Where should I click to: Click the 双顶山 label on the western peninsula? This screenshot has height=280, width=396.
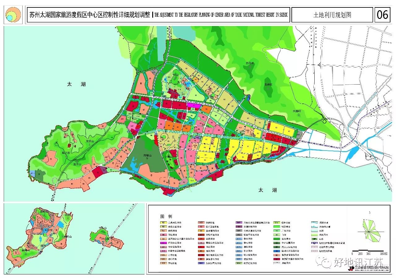(90, 141)
